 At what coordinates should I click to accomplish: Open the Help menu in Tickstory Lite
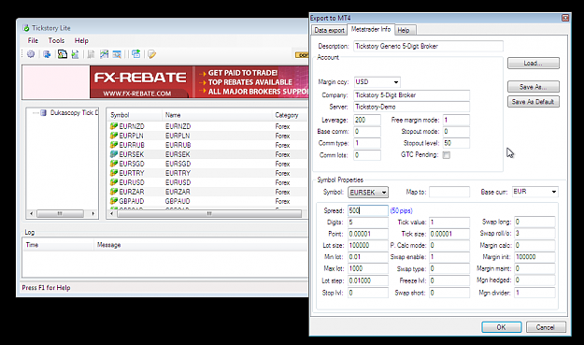tap(81, 40)
